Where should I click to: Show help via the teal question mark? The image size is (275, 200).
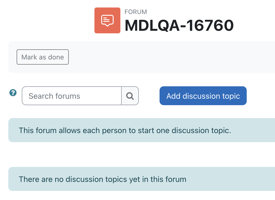(x=13, y=93)
